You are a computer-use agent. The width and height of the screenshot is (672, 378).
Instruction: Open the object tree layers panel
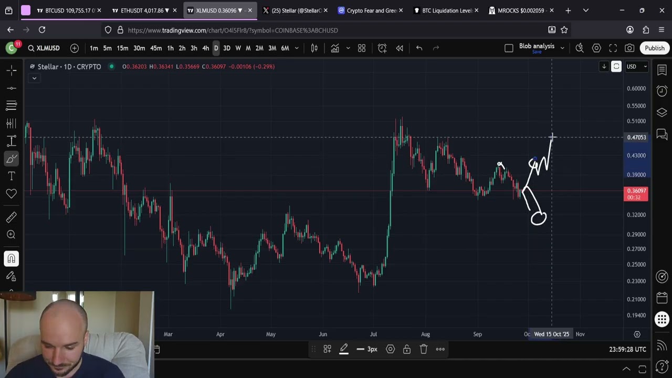pyautogui.click(x=662, y=112)
